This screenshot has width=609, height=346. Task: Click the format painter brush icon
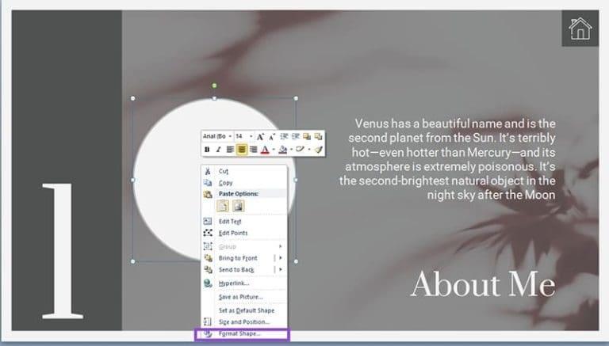[319, 150]
